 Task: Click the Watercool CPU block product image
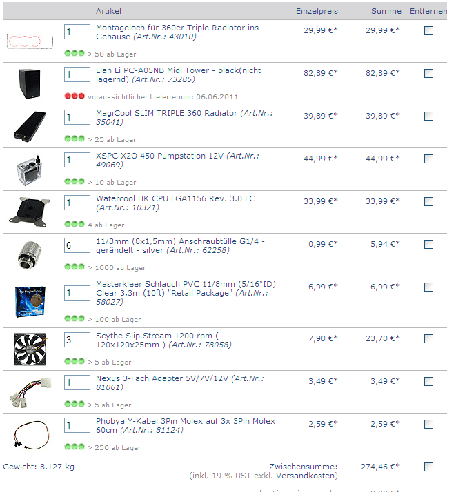click(x=30, y=212)
